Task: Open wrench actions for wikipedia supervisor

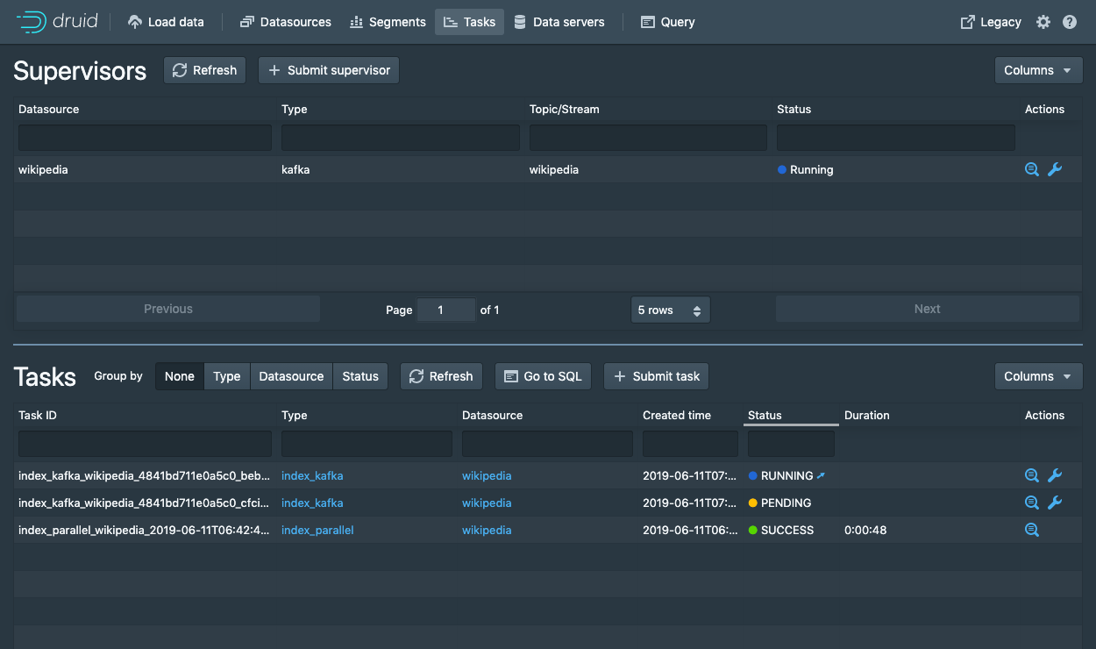Action: point(1055,169)
